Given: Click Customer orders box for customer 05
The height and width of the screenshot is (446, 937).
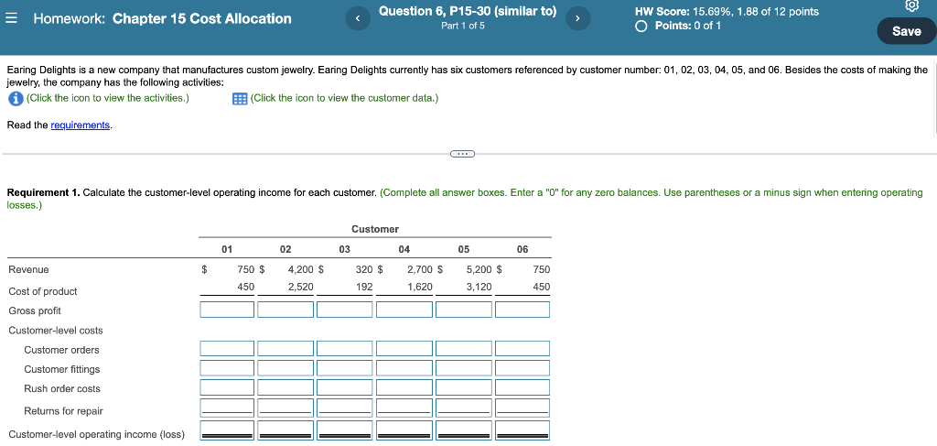Looking at the screenshot, I should pyautogui.click(x=463, y=349).
